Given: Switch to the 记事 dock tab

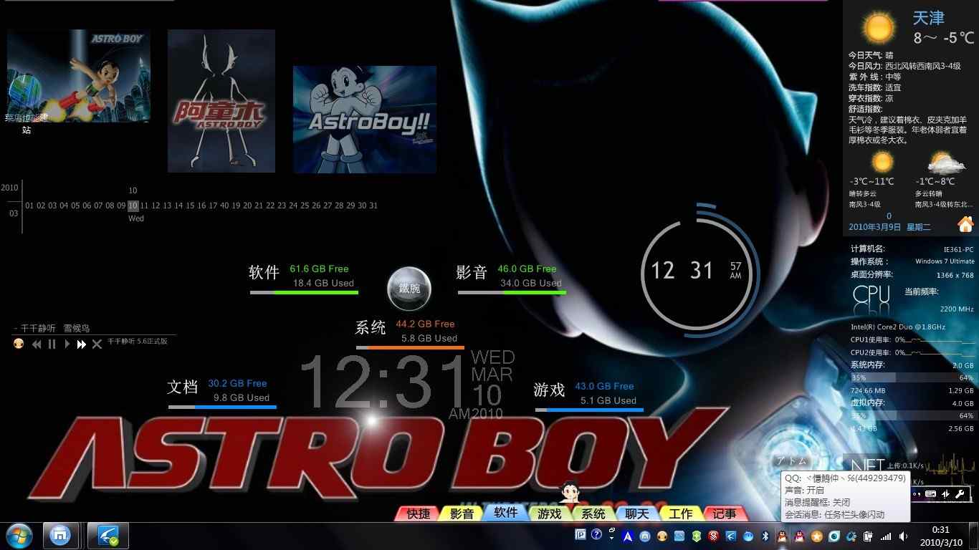Looking at the screenshot, I should [x=725, y=513].
